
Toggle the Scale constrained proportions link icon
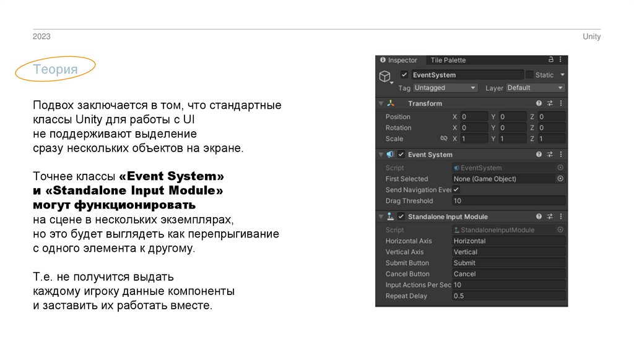443,139
